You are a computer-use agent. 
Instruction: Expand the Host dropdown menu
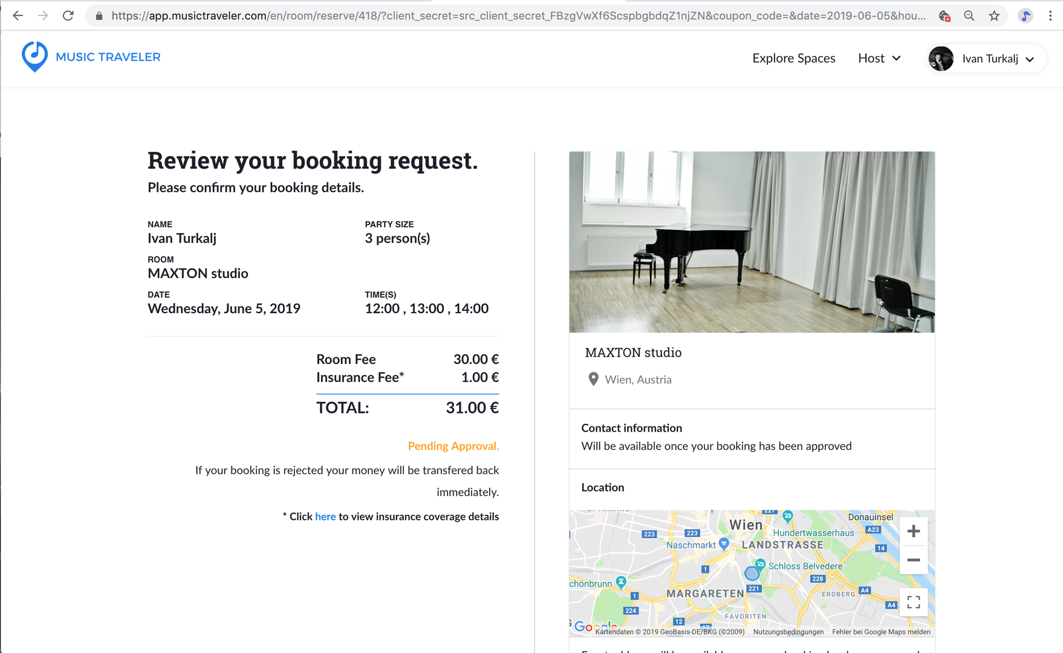click(879, 58)
